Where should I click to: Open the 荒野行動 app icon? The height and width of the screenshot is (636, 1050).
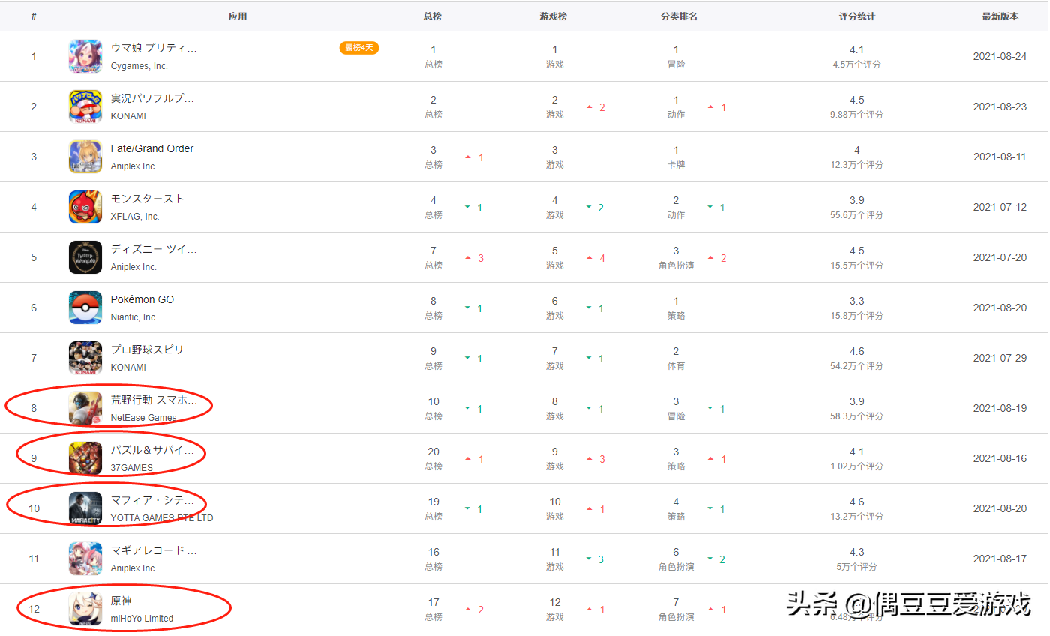click(x=85, y=408)
